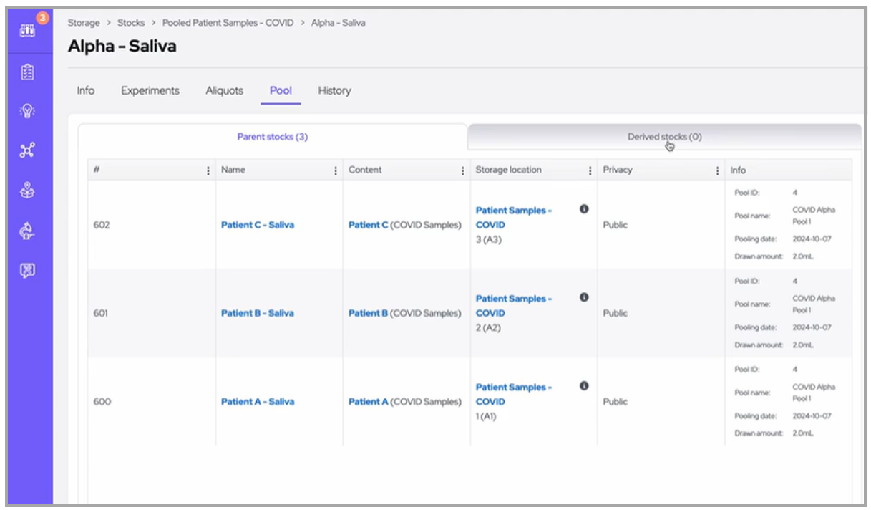Click the clipboard checklist sidebar icon
871x510 pixels.
pyautogui.click(x=27, y=72)
